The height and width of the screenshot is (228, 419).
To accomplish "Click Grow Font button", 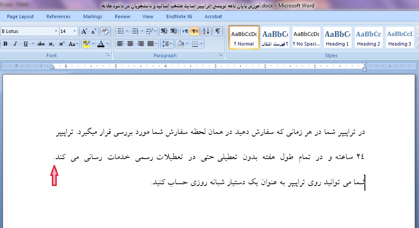I will pyautogui.click(x=84, y=31).
